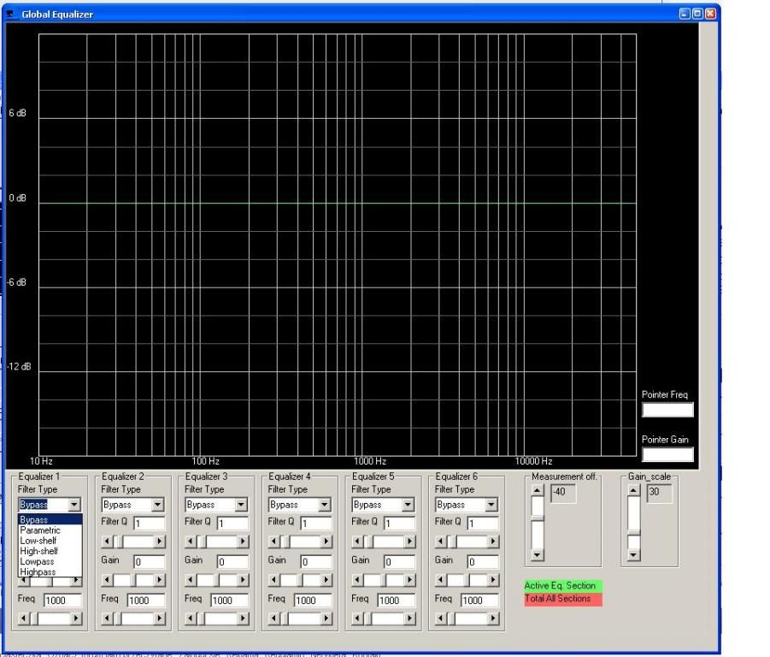Focus the Equalizer 1 Freq input field
770x657 pixels.
[63, 601]
